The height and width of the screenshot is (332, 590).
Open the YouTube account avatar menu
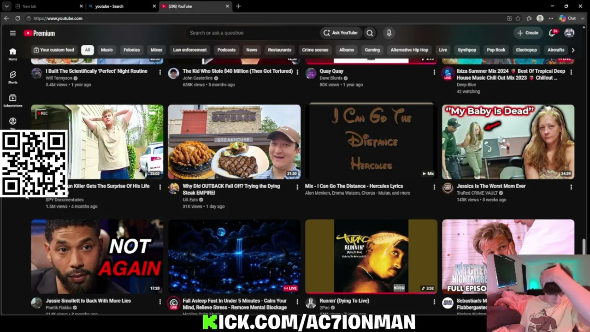coord(569,33)
